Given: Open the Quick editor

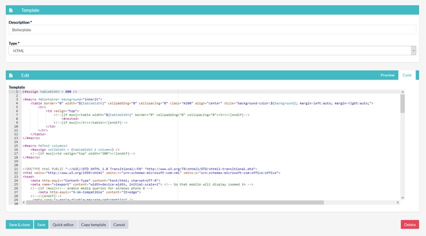Looking at the screenshot, I should click(x=63, y=224).
